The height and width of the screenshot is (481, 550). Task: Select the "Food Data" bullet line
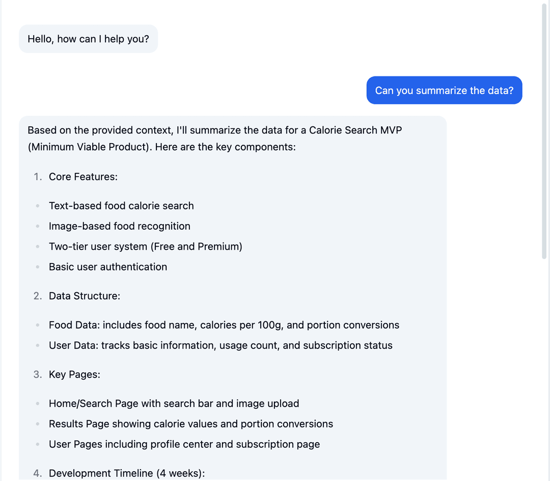(224, 325)
